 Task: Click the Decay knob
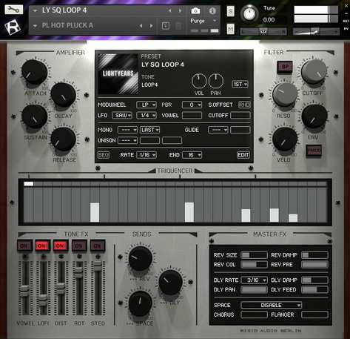coord(63,95)
